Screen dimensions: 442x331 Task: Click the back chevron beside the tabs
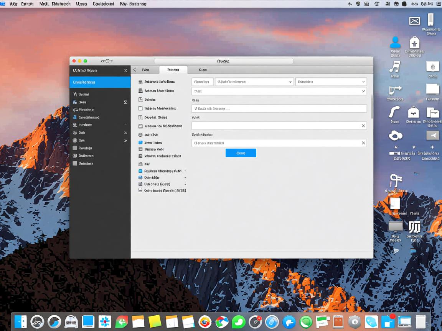click(x=135, y=70)
